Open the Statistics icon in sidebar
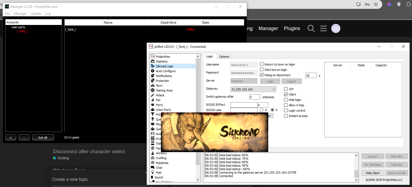Screen dimensions: 412x187 (x=153, y=61)
